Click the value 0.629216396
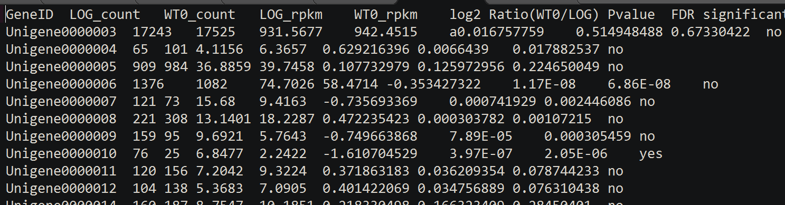This screenshot has height=205, width=785. click(x=366, y=50)
